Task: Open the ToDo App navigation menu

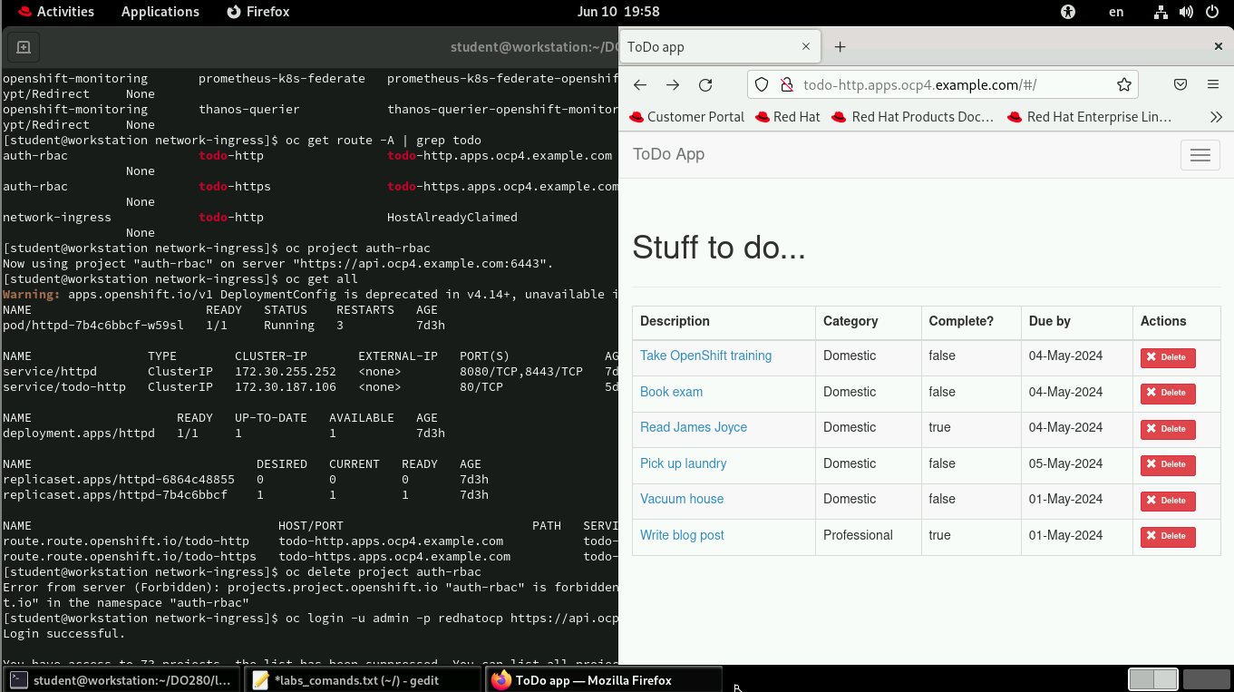Action: [x=1200, y=154]
